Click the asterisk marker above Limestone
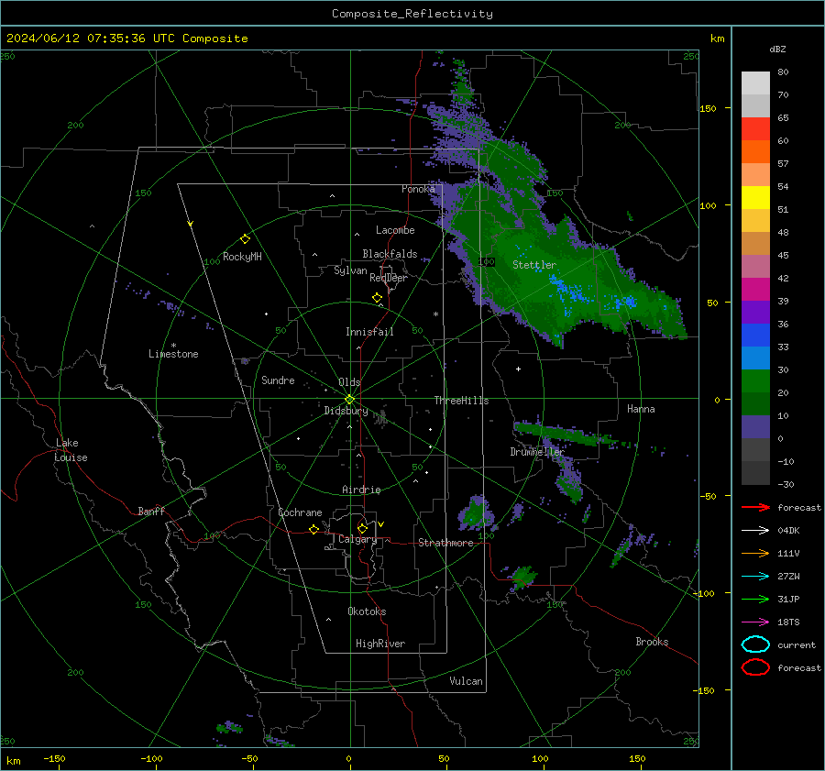825x771 pixels. [x=173, y=346]
